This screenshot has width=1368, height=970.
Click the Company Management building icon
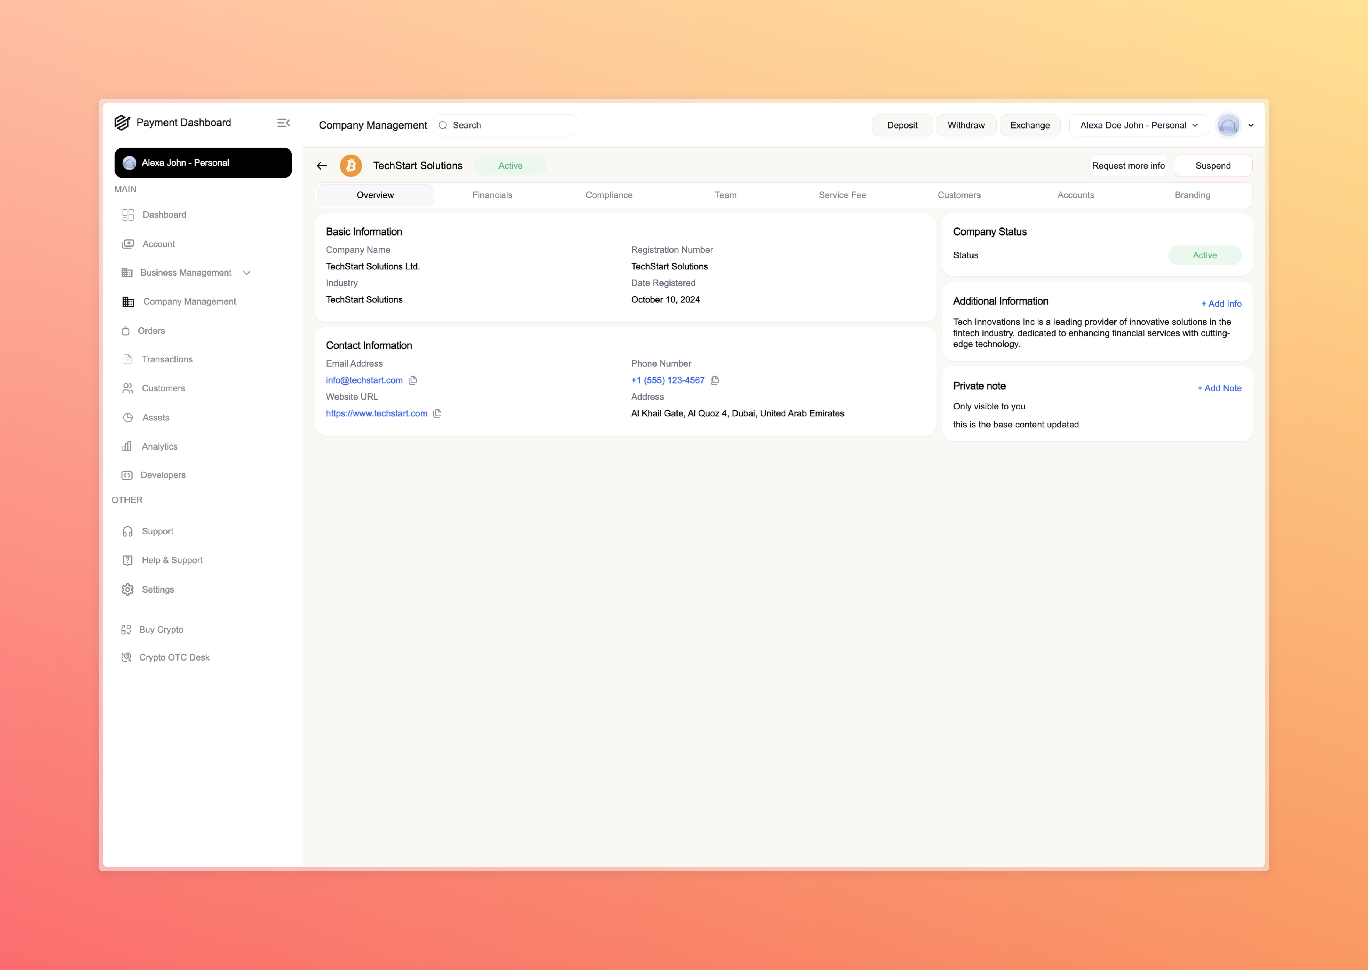pos(128,302)
